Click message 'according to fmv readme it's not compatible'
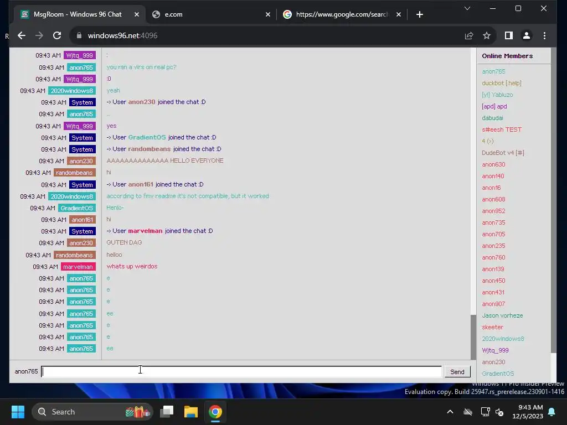The image size is (567, 425). coord(188,196)
